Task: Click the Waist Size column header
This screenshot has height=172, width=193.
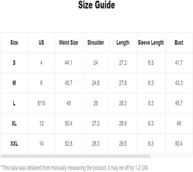Action: point(68,43)
